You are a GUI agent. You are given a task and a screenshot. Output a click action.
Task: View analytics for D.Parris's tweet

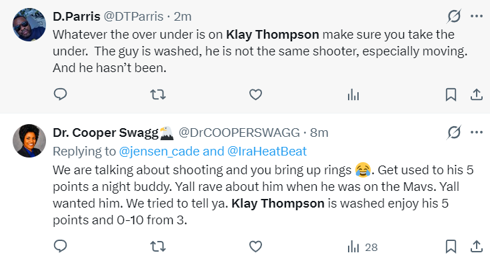pyautogui.click(x=353, y=95)
